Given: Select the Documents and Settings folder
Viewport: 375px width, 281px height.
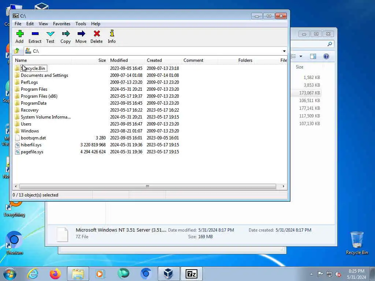Looking at the screenshot, I should point(44,75).
